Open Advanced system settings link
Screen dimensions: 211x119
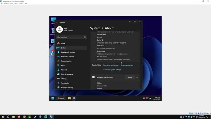pyautogui.click(x=112, y=70)
